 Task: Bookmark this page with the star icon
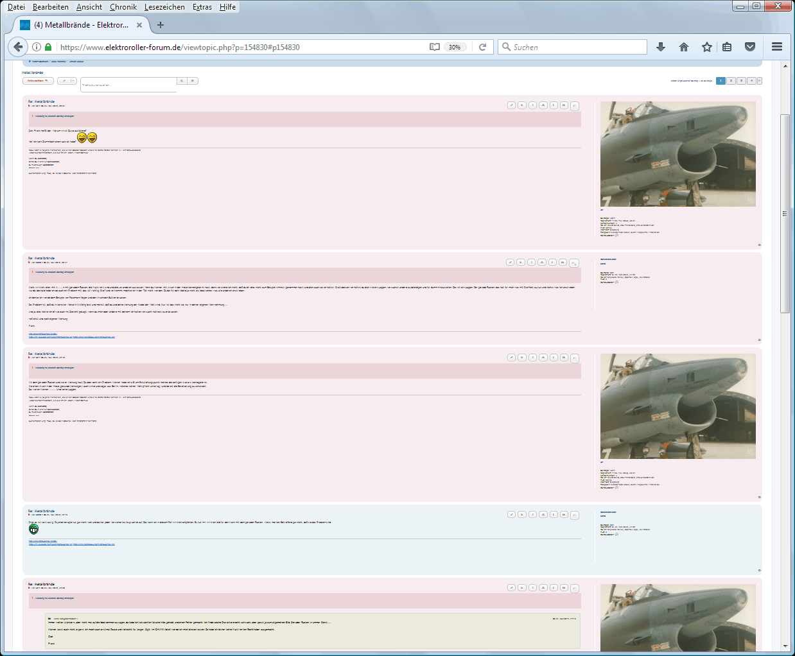pos(707,47)
